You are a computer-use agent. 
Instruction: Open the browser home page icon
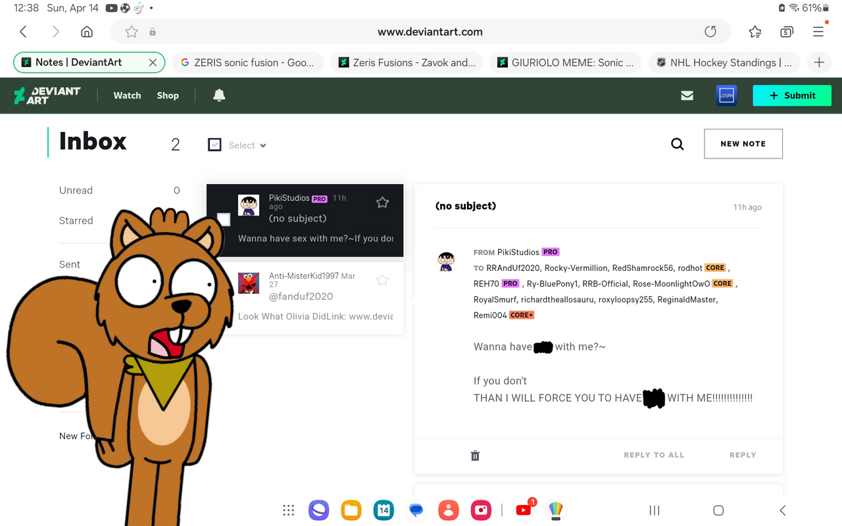(87, 32)
